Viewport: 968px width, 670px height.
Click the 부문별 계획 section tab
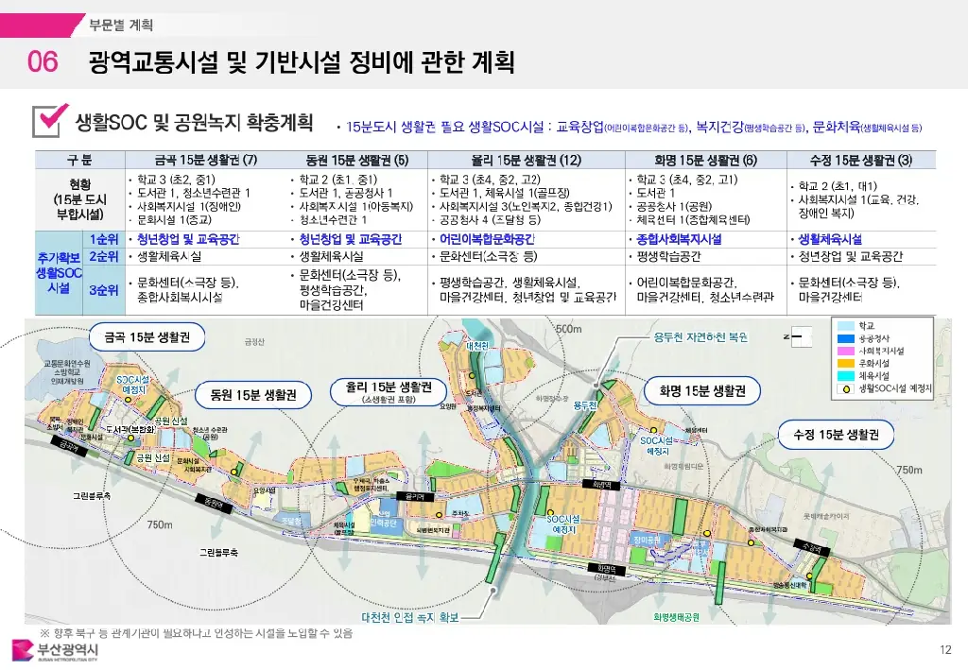click(120, 25)
